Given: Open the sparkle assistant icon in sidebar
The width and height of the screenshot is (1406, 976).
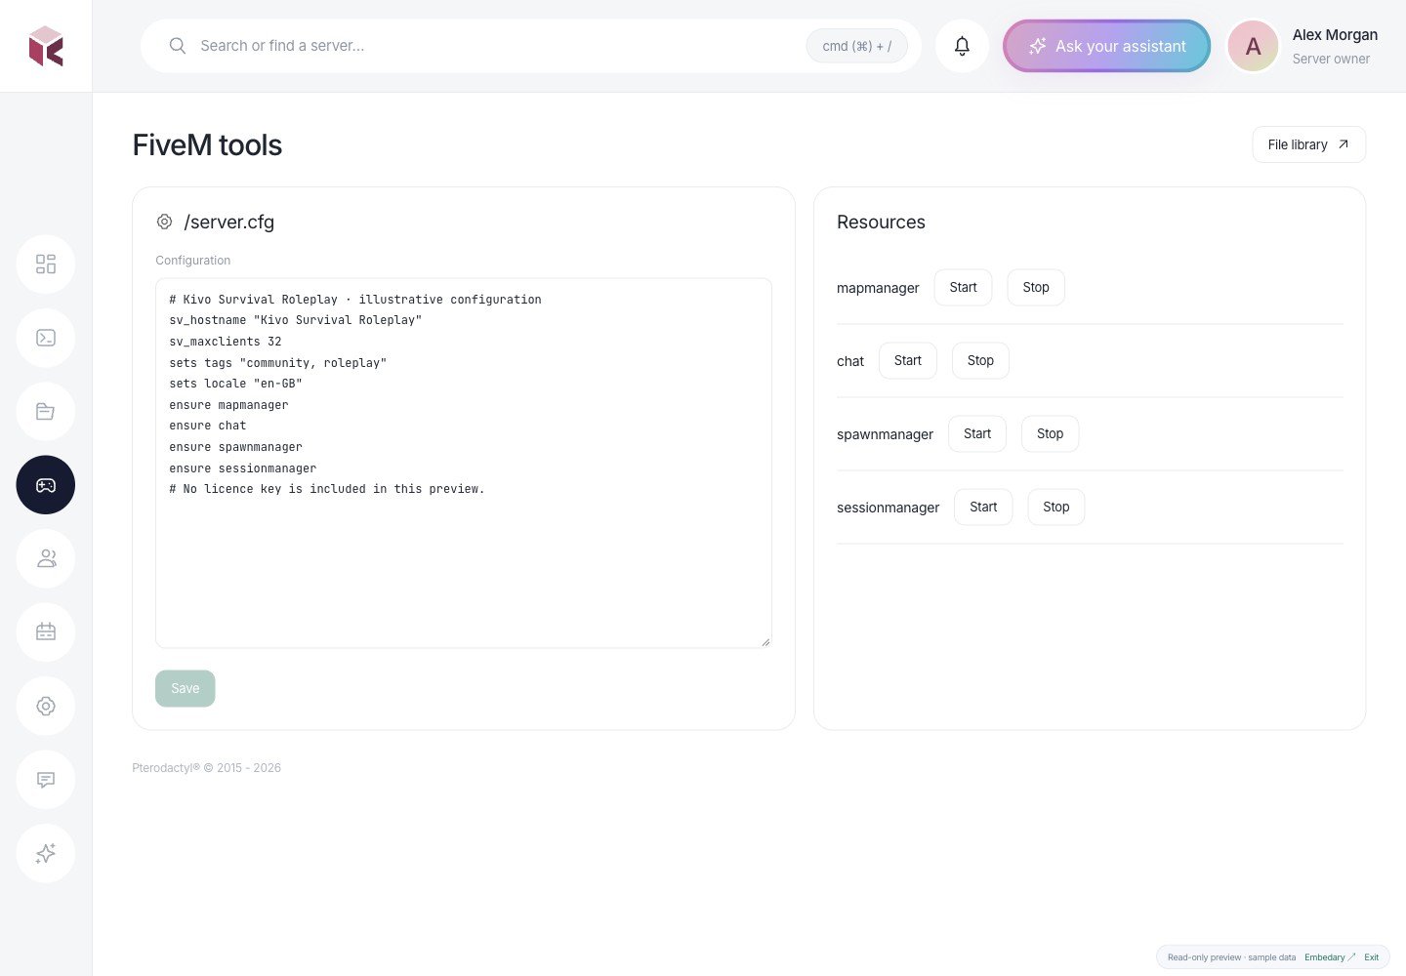Looking at the screenshot, I should tap(46, 853).
